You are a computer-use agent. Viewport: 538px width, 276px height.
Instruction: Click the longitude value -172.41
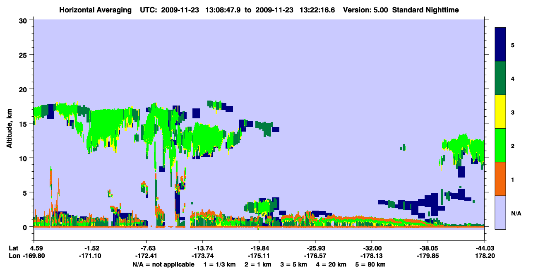[x=146, y=256]
